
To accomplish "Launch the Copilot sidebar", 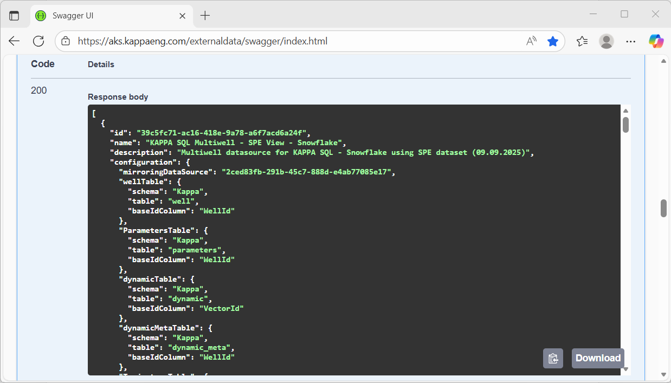I will pyautogui.click(x=656, y=41).
